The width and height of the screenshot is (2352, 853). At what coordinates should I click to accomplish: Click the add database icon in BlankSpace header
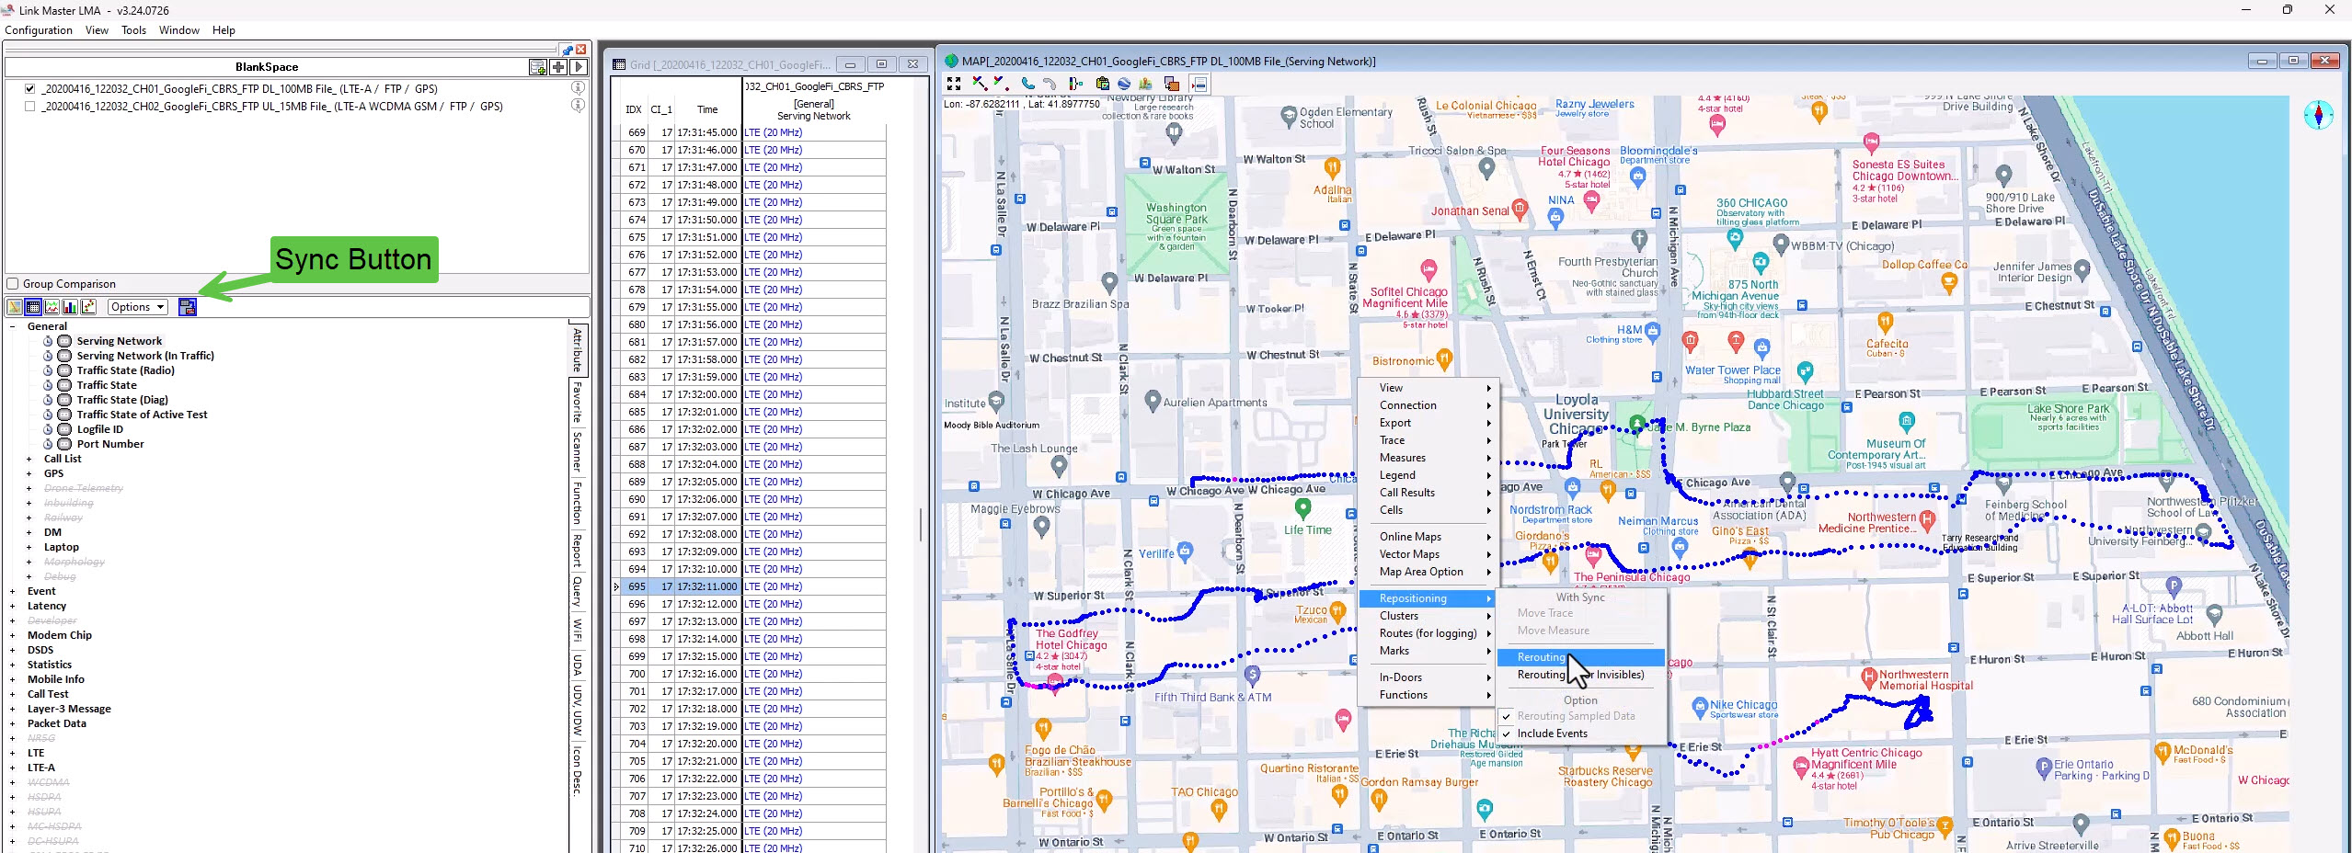[x=538, y=67]
